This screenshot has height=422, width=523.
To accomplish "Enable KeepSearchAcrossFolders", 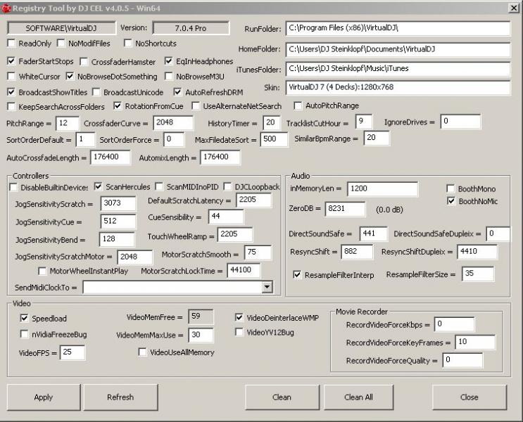I will 11,107.
